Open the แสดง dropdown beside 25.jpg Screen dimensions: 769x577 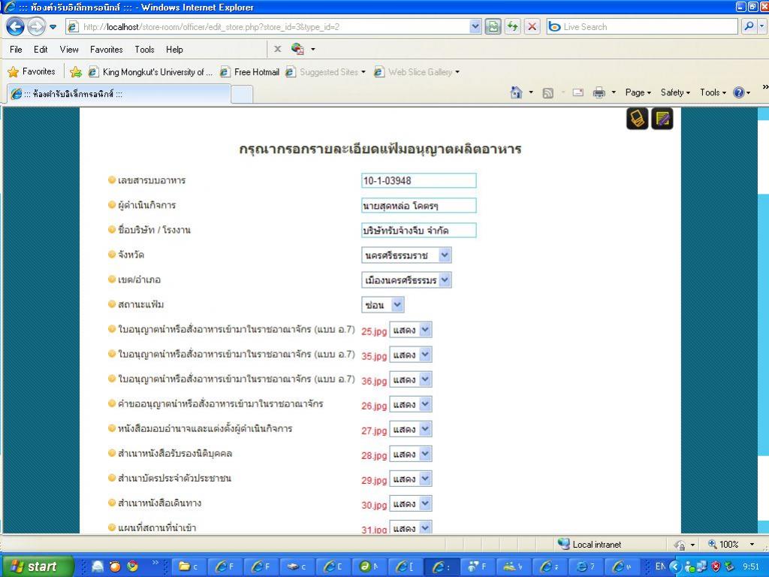(x=411, y=330)
